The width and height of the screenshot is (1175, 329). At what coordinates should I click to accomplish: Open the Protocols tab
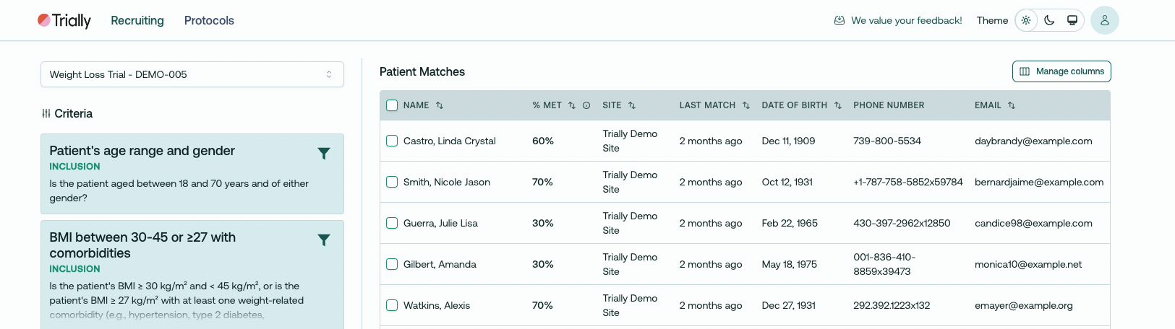coord(209,20)
